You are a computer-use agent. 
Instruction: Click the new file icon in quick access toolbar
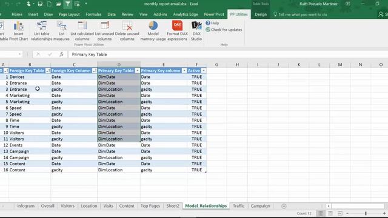(x=49, y=4)
